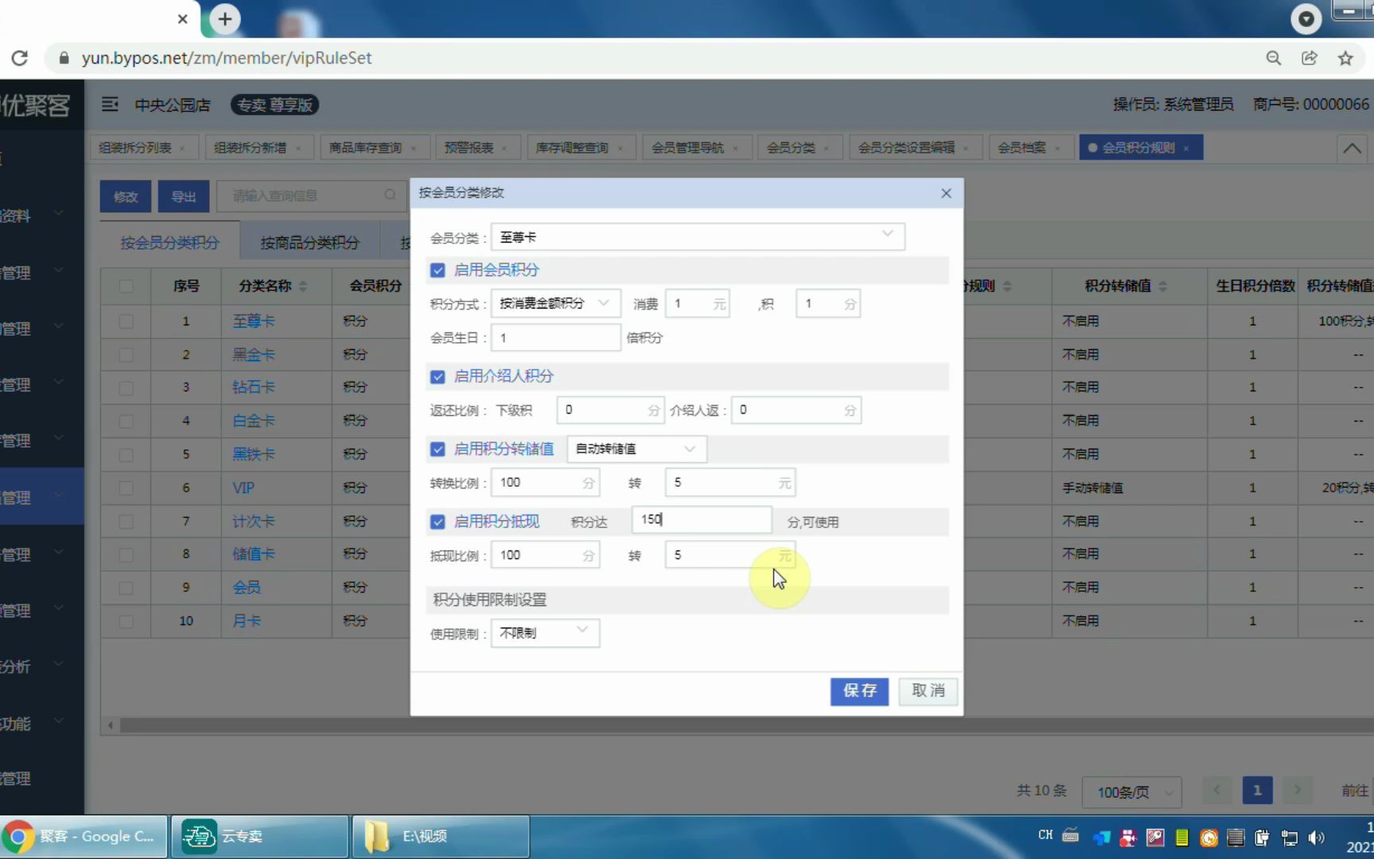
Task: Click the share page icon in address bar
Action: coord(1309,58)
